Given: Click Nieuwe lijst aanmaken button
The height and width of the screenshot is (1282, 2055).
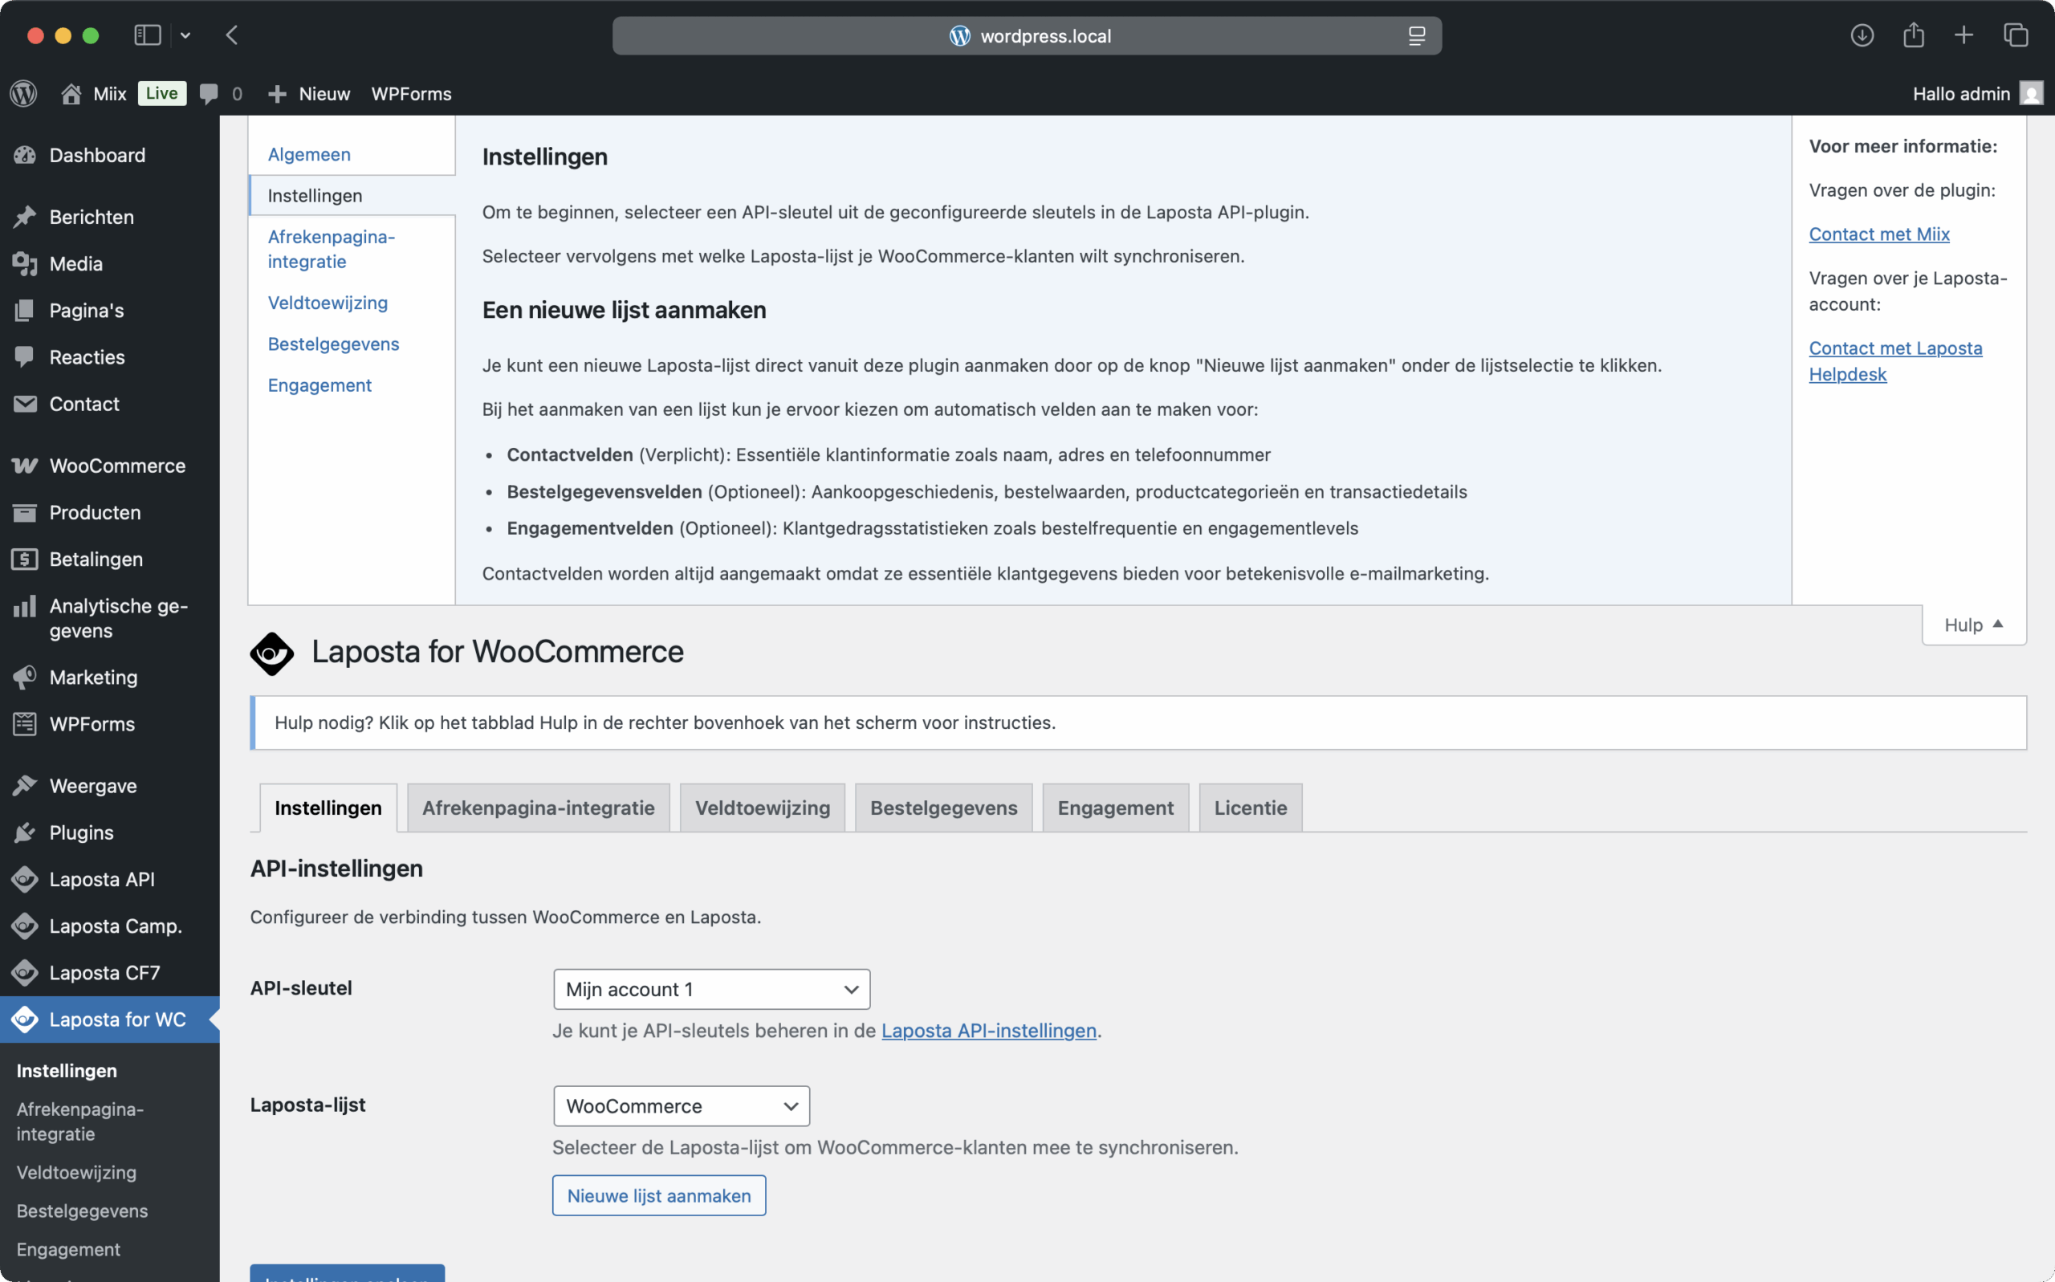Looking at the screenshot, I should pyautogui.click(x=659, y=1195).
